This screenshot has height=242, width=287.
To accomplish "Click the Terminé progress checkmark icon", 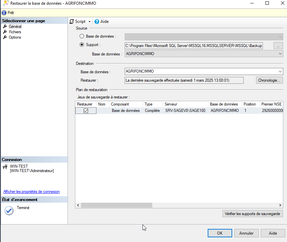I will (x=9, y=211).
